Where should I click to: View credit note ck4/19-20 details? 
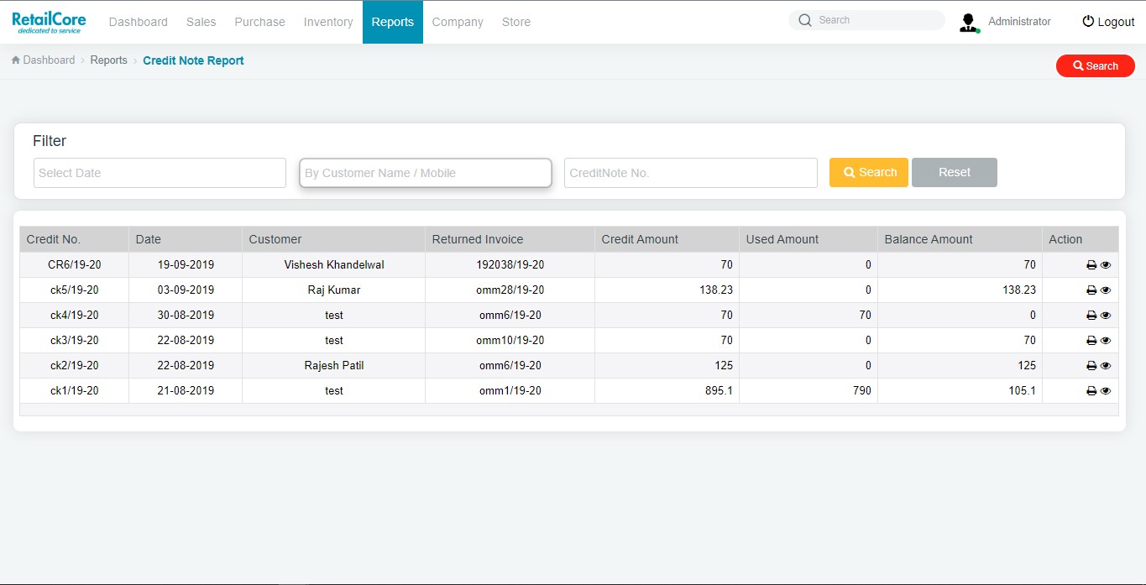tap(1106, 316)
